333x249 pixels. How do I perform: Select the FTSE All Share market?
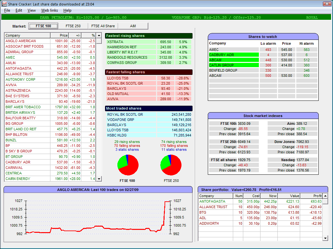pyautogui.click(x=103, y=26)
